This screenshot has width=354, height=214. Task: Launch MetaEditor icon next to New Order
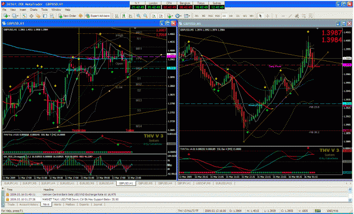pos(80,16)
